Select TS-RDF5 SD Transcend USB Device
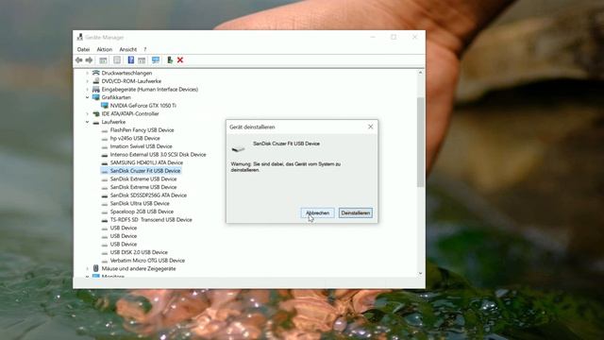This screenshot has width=604, height=340. 151,220
